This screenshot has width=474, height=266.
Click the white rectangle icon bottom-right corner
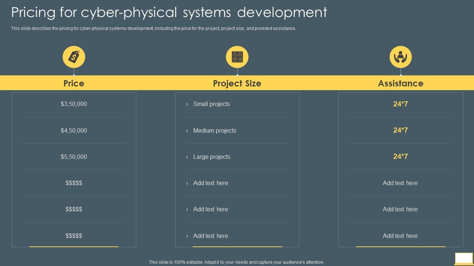[464, 258]
